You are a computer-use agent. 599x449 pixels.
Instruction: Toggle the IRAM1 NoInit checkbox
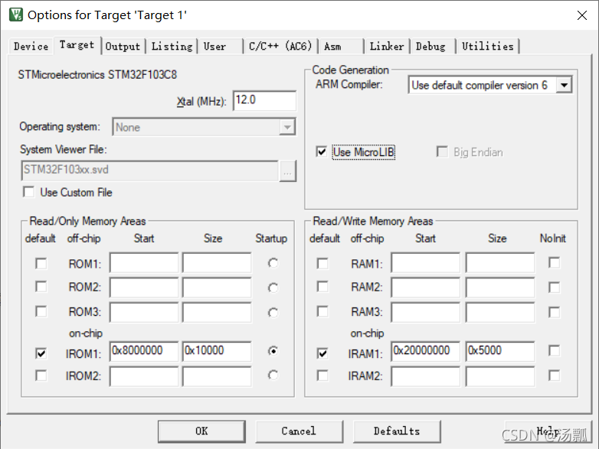(x=554, y=350)
